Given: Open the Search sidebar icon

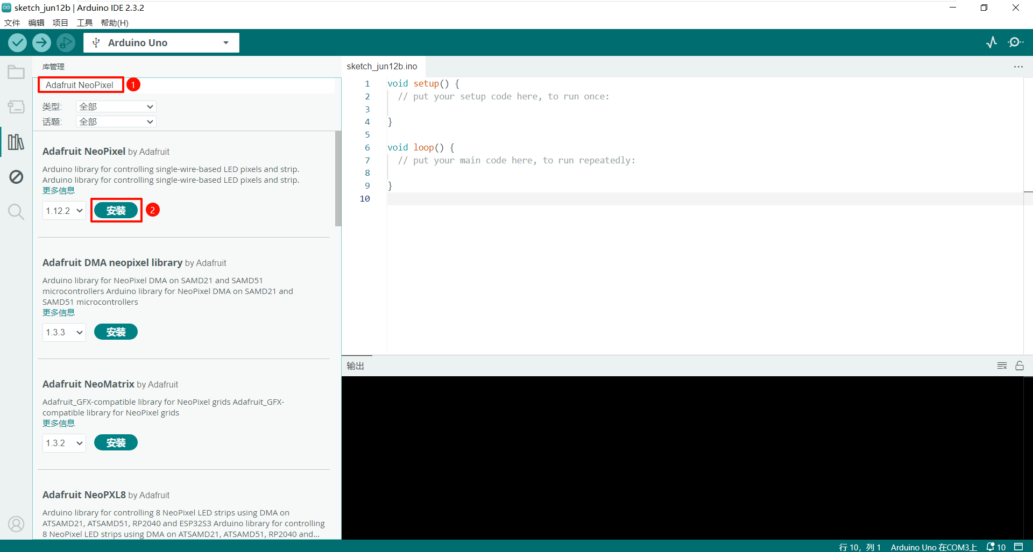Looking at the screenshot, I should (16, 212).
